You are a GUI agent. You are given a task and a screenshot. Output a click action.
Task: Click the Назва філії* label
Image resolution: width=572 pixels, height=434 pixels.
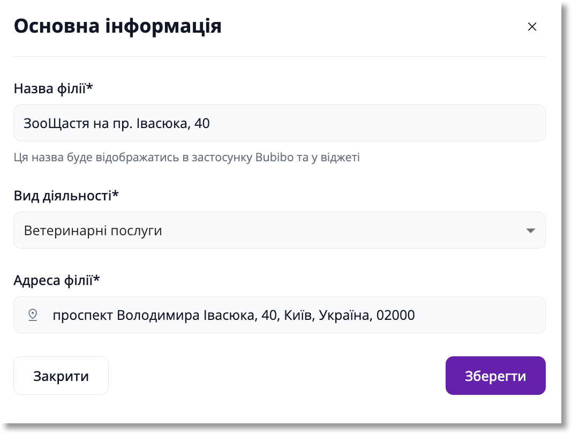point(53,88)
